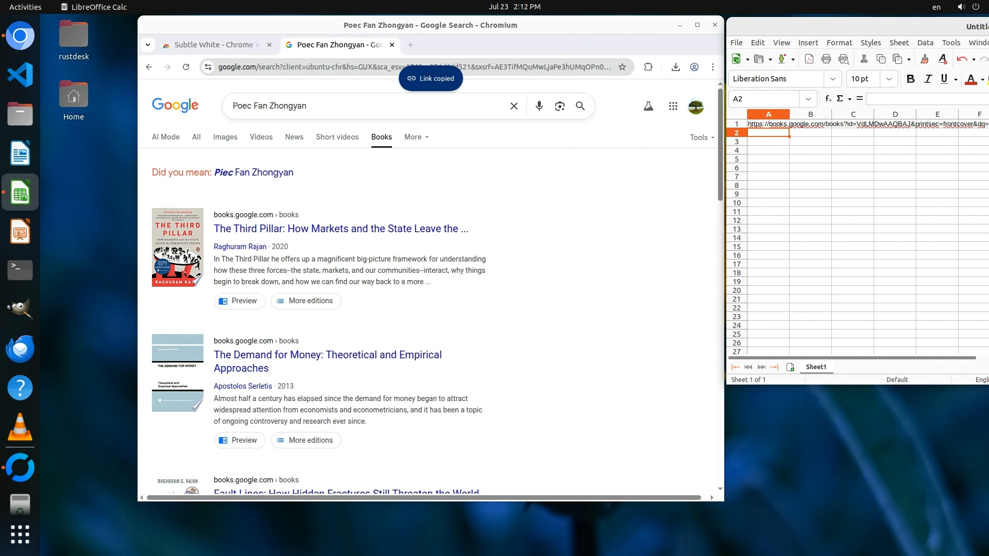Click the Calc cut scissors icon
Screen dimensions: 989x556
(864, 59)
